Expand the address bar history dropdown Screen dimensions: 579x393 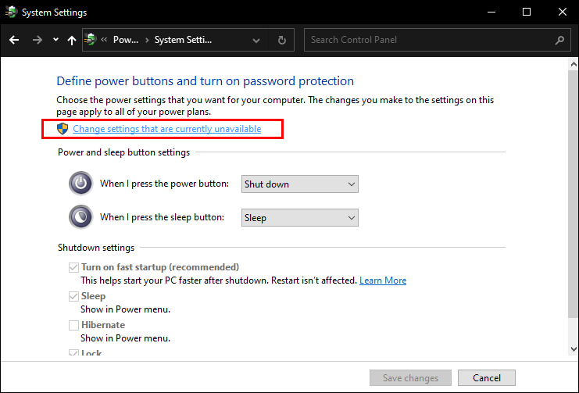point(257,40)
